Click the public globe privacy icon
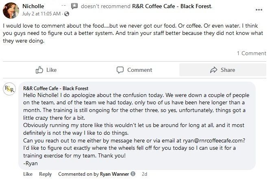The width and height of the screenshot is (272, 179). click(x=67, y=14)
